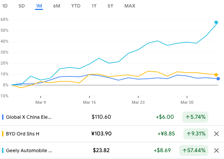Click the ¥103.90 price value

point(102,134)
